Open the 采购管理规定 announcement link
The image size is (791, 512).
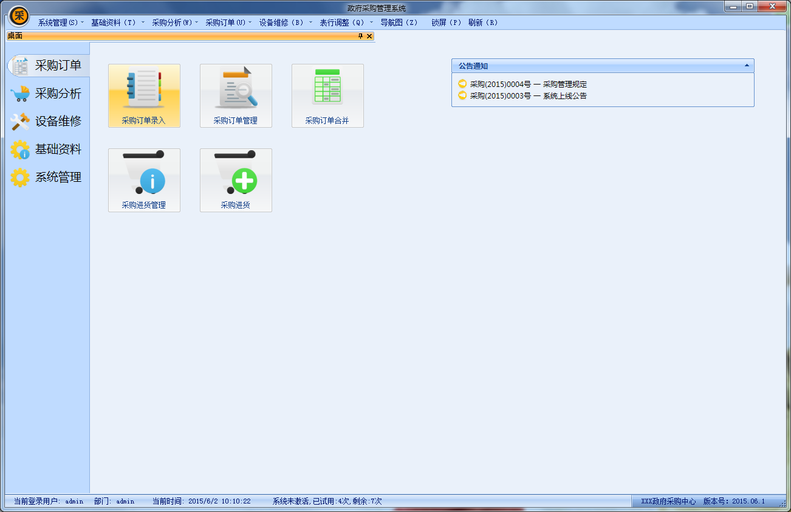pos(528,85)
